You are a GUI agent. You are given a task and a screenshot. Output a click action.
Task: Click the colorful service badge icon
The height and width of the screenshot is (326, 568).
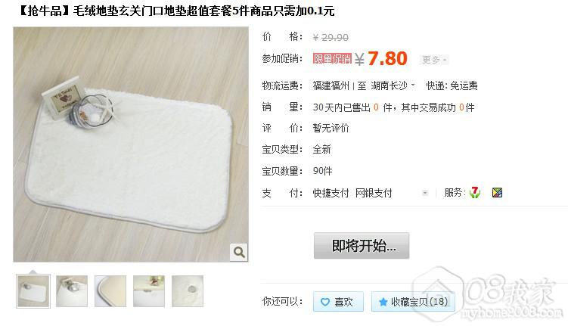point(498,193)
